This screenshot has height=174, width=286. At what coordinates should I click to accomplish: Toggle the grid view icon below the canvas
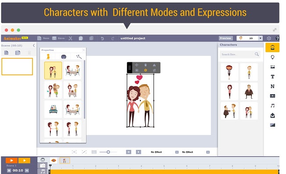(94, 152)
